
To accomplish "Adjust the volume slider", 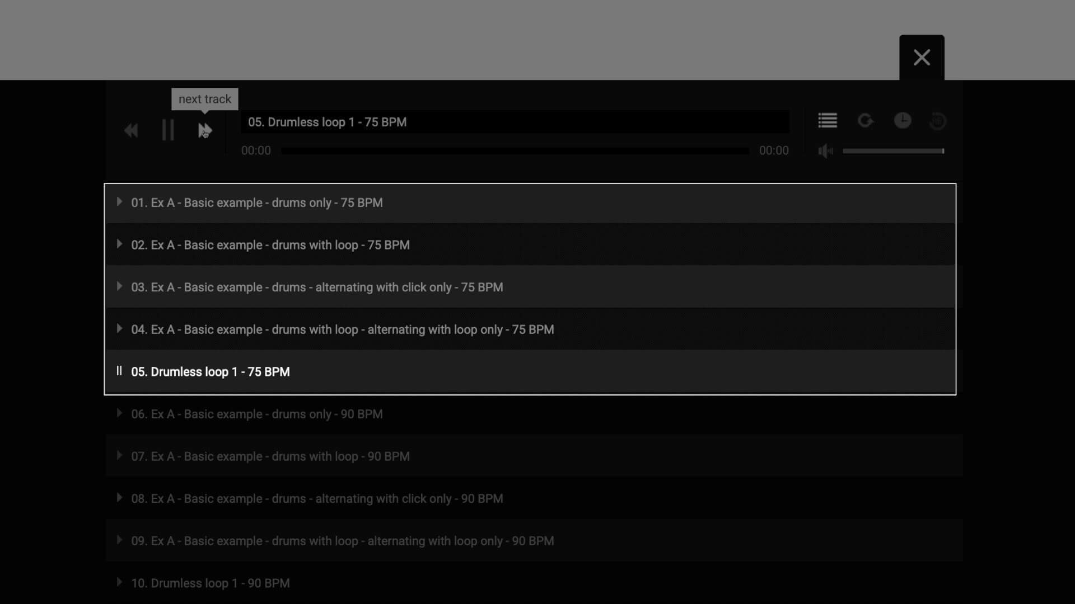I will (893, 151).
